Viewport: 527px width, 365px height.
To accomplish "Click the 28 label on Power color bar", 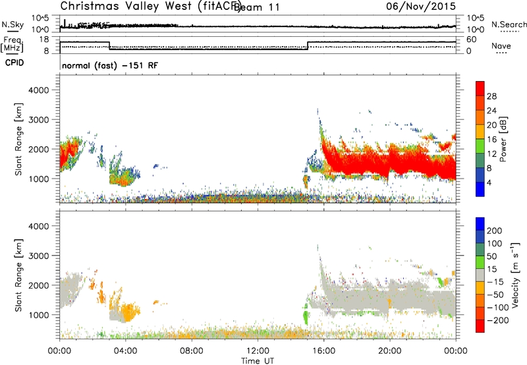I will 491,96.
